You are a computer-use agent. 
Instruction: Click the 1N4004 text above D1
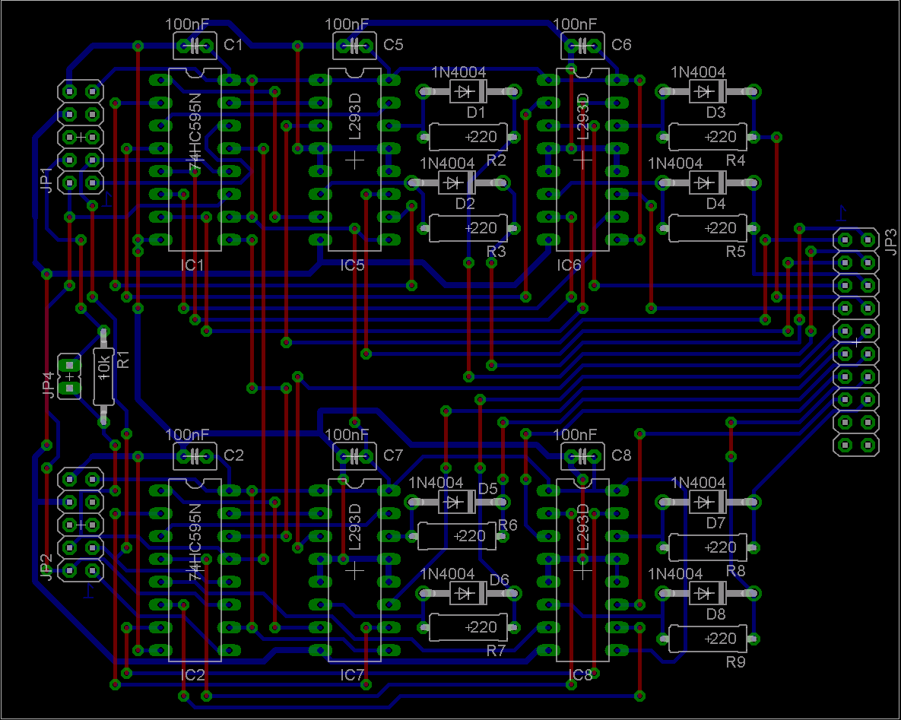pyautogui.click(x=458, y=71)
